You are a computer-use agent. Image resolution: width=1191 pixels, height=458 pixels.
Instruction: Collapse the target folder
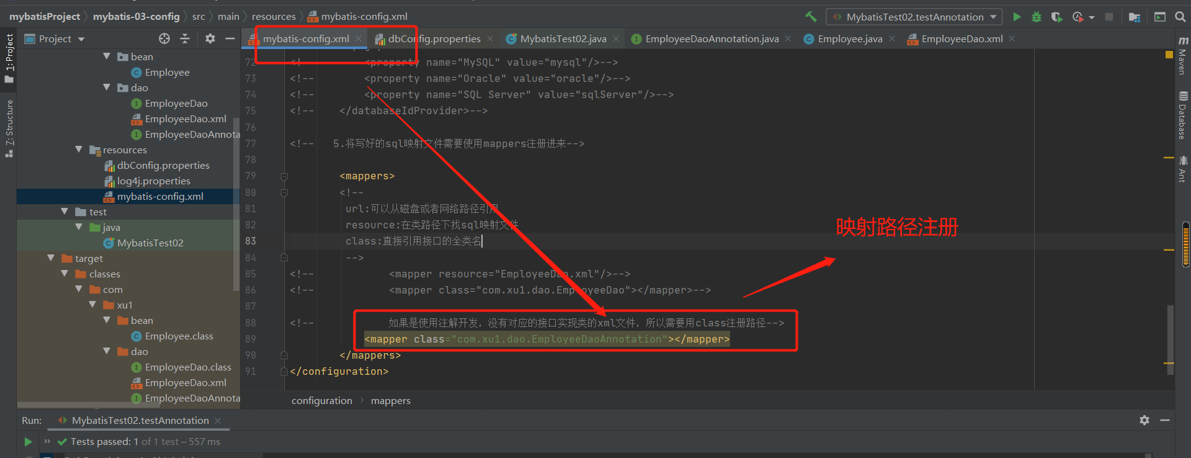tap(51, 258)
